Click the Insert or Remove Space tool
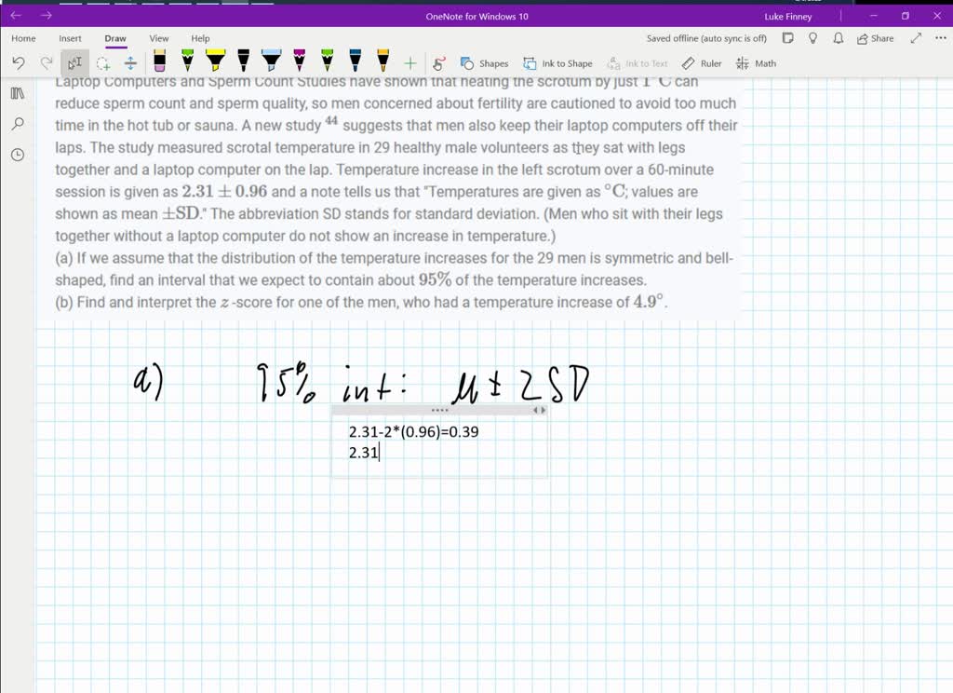The width and height of the screenshot is (953, 693). coord(130,63)
